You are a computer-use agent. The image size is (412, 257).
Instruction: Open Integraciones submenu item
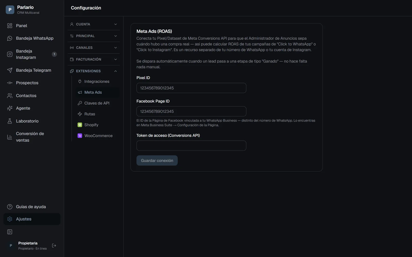[x=97, y=81]
